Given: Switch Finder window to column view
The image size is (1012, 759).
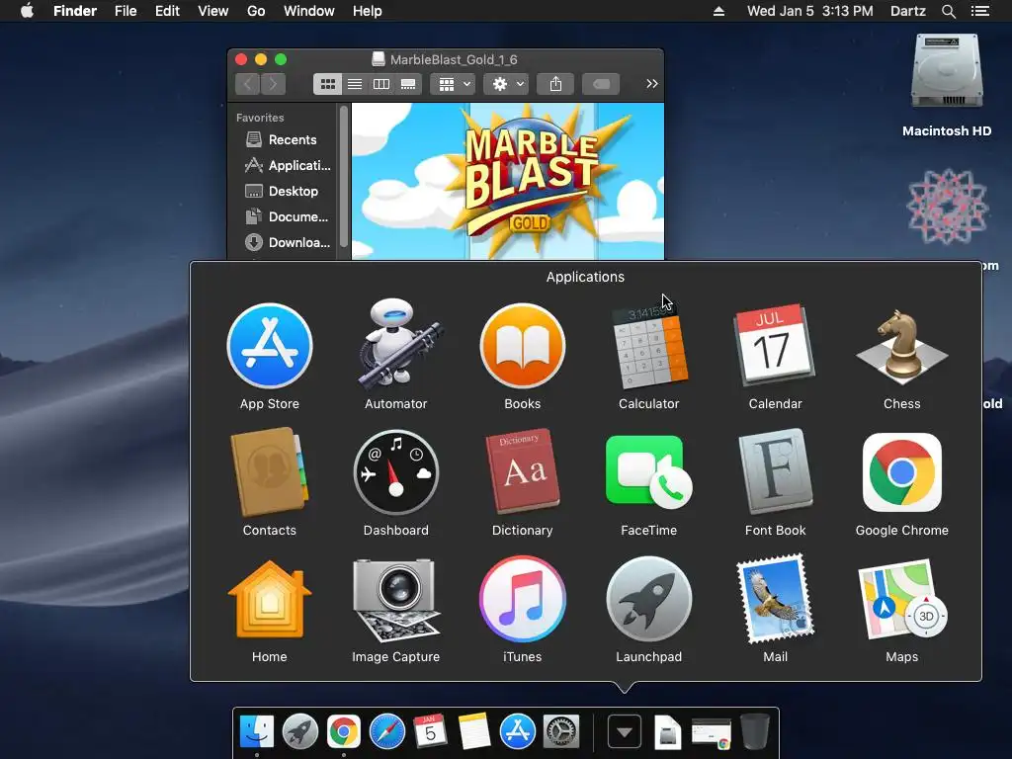Looking at the screenshot, I should tap(381, 84).
